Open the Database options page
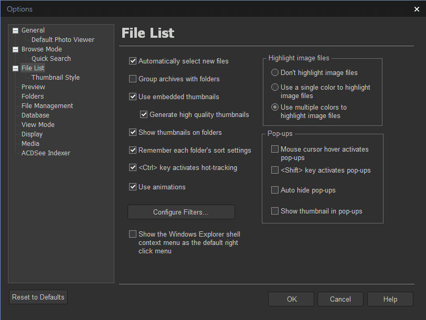Viewport: 426px width, 320px height. point(35,115)
